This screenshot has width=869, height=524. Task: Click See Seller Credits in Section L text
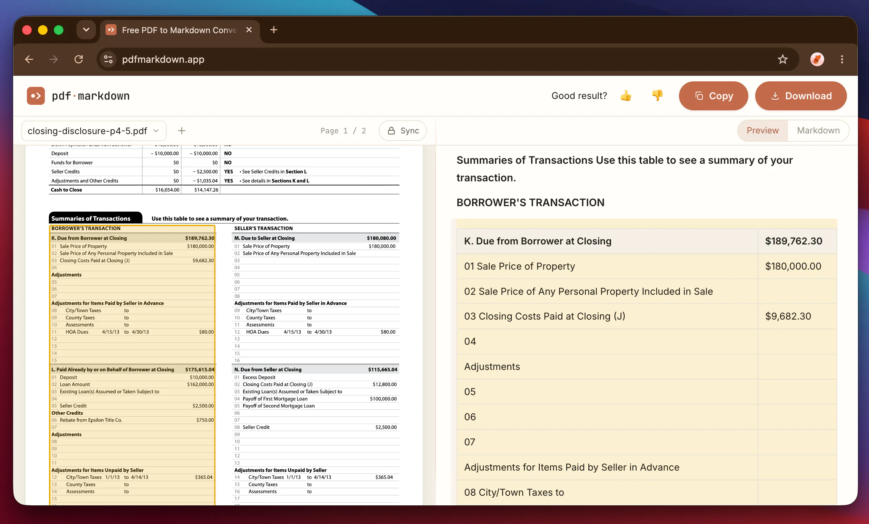(274, 172)
